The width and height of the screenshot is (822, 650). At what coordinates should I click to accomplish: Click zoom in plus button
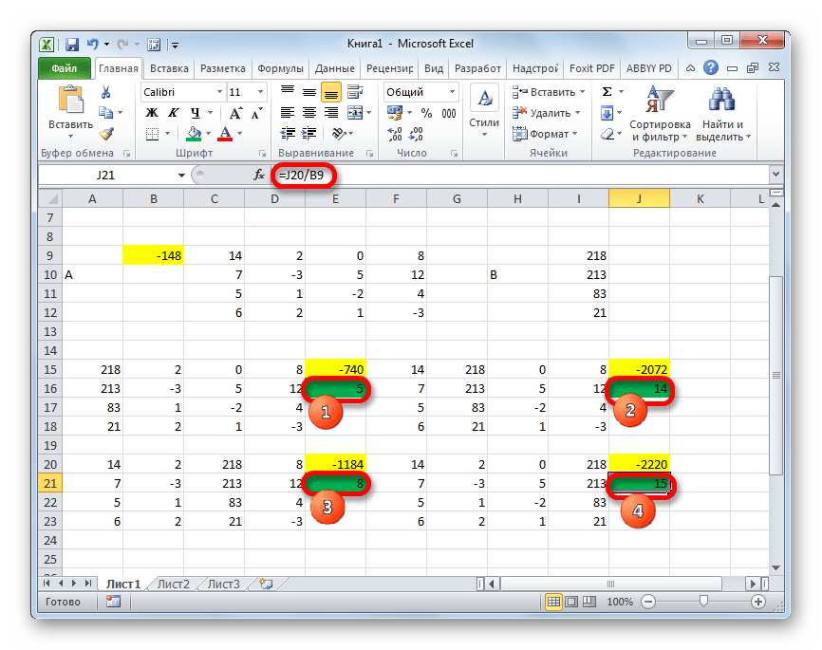pos(758,602)
